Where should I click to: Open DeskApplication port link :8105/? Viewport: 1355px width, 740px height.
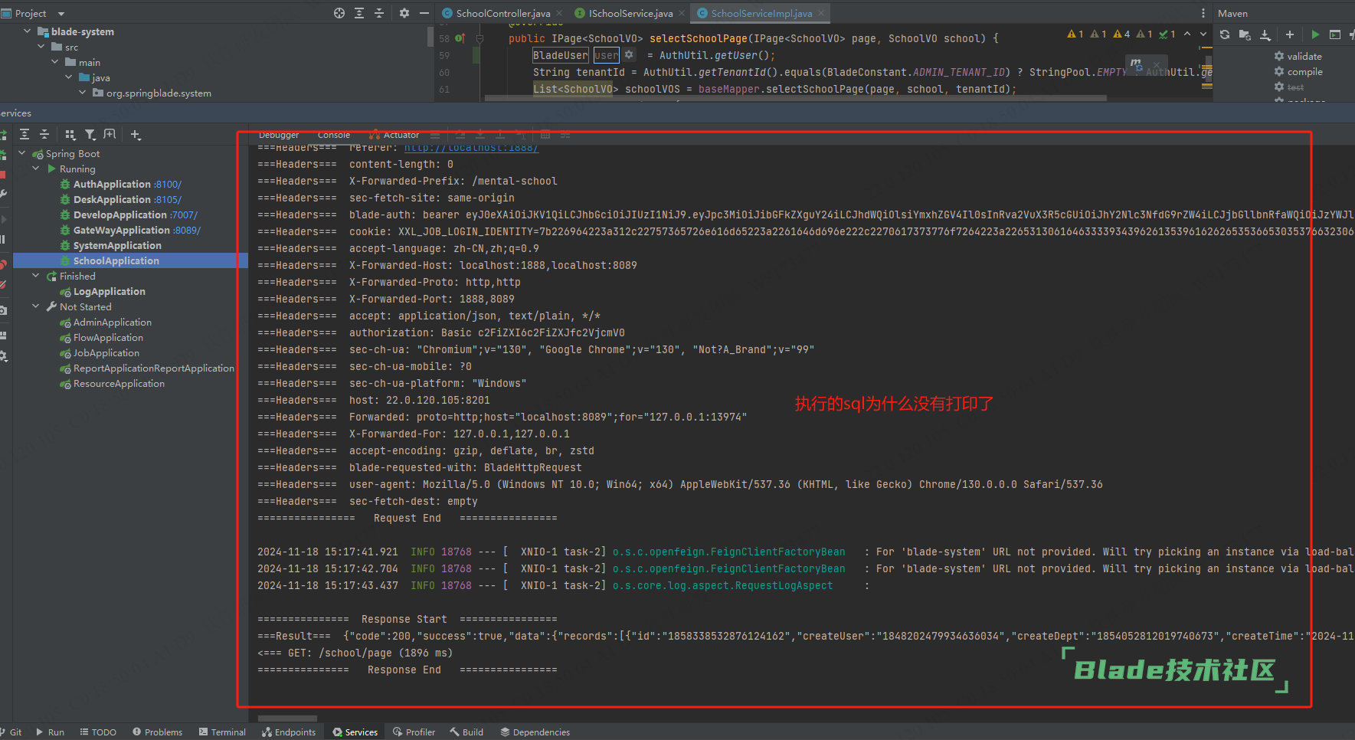[168, 199]
